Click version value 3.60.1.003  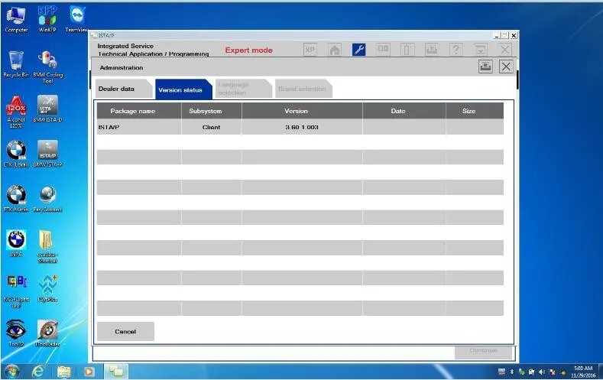302,127
